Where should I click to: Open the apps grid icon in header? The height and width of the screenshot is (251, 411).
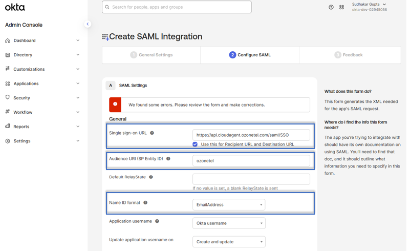click(341, 7)
